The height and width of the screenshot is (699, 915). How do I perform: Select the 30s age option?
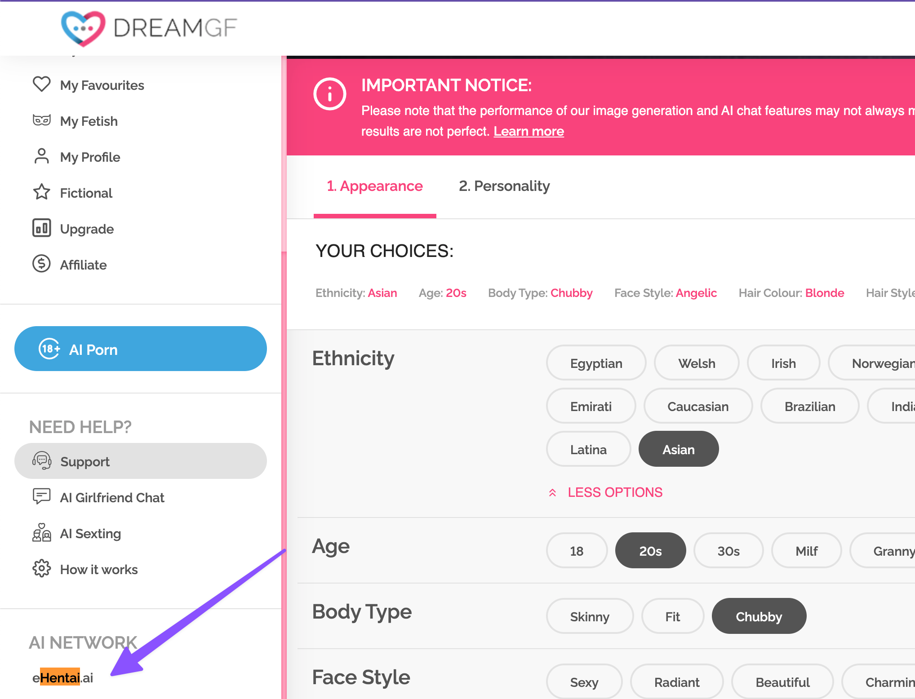pos(728,551)
